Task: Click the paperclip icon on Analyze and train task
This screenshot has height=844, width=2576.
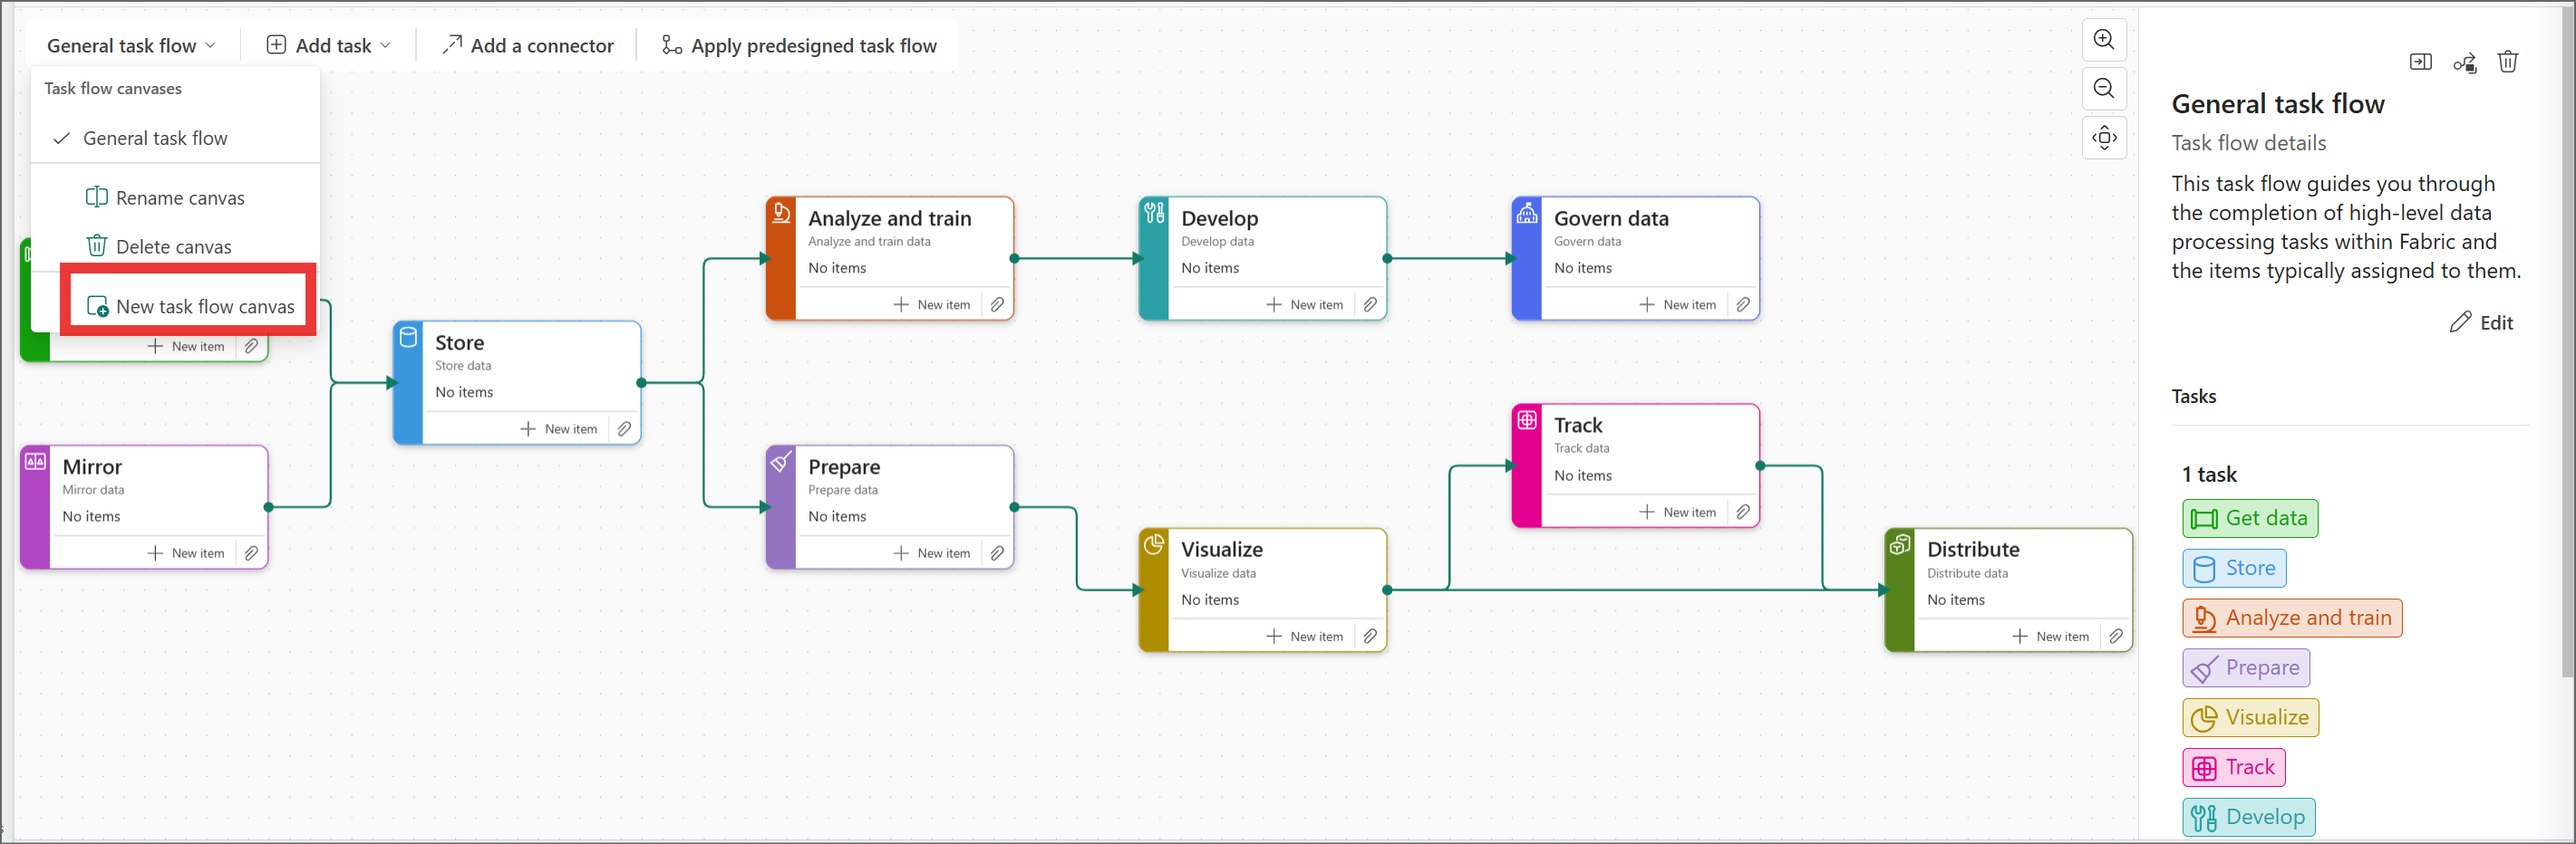Action: click(x=997, y=304)
